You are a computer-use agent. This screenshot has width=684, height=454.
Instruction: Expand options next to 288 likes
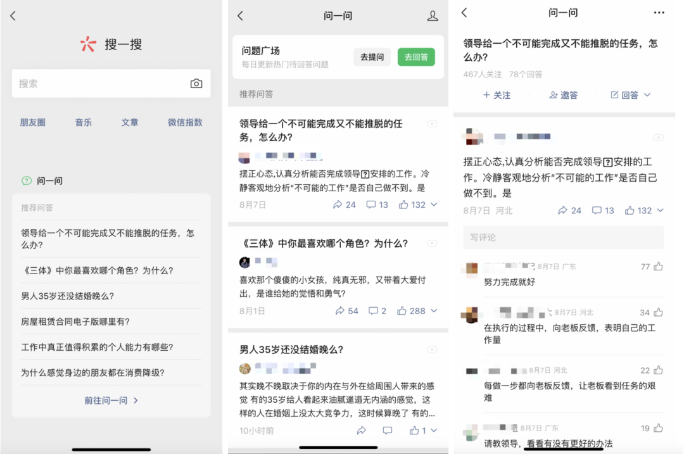(x=434, y=311)
